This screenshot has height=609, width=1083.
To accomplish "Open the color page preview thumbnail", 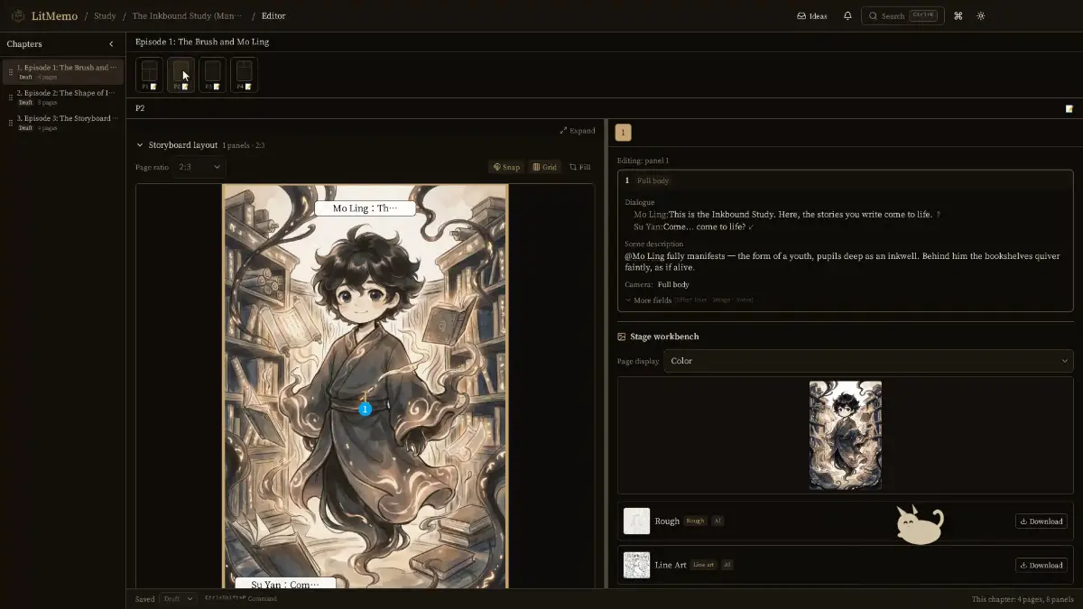I will 846,435.
